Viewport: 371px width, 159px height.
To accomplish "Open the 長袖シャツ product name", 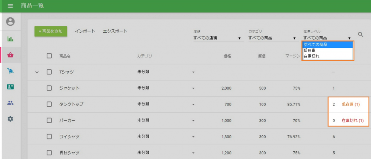I will [x=69, y=153].
